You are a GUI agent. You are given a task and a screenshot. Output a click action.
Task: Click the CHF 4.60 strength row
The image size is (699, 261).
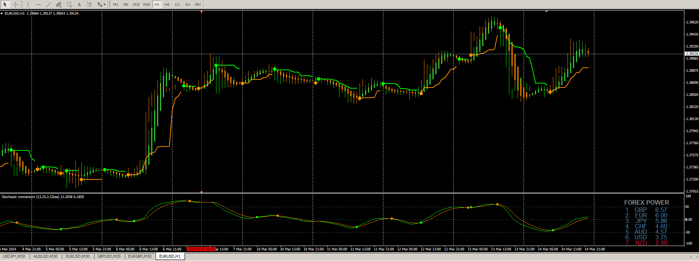[646, 226]
